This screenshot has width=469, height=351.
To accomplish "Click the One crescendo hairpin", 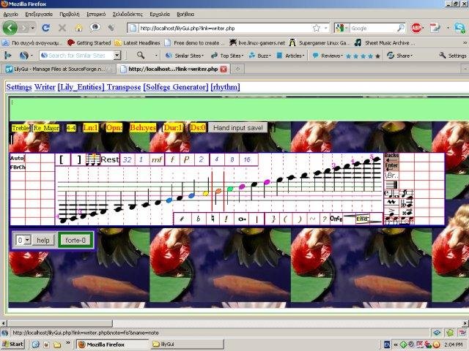I will click(x=336, y=219).
